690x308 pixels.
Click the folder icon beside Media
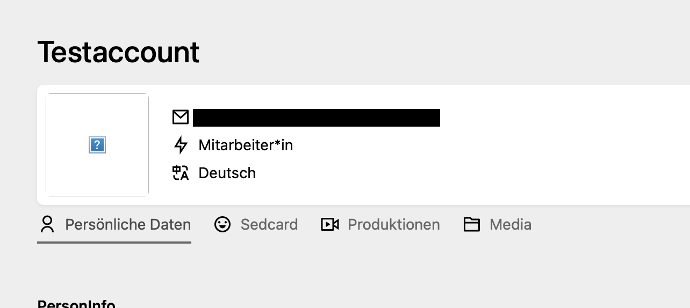472,224
